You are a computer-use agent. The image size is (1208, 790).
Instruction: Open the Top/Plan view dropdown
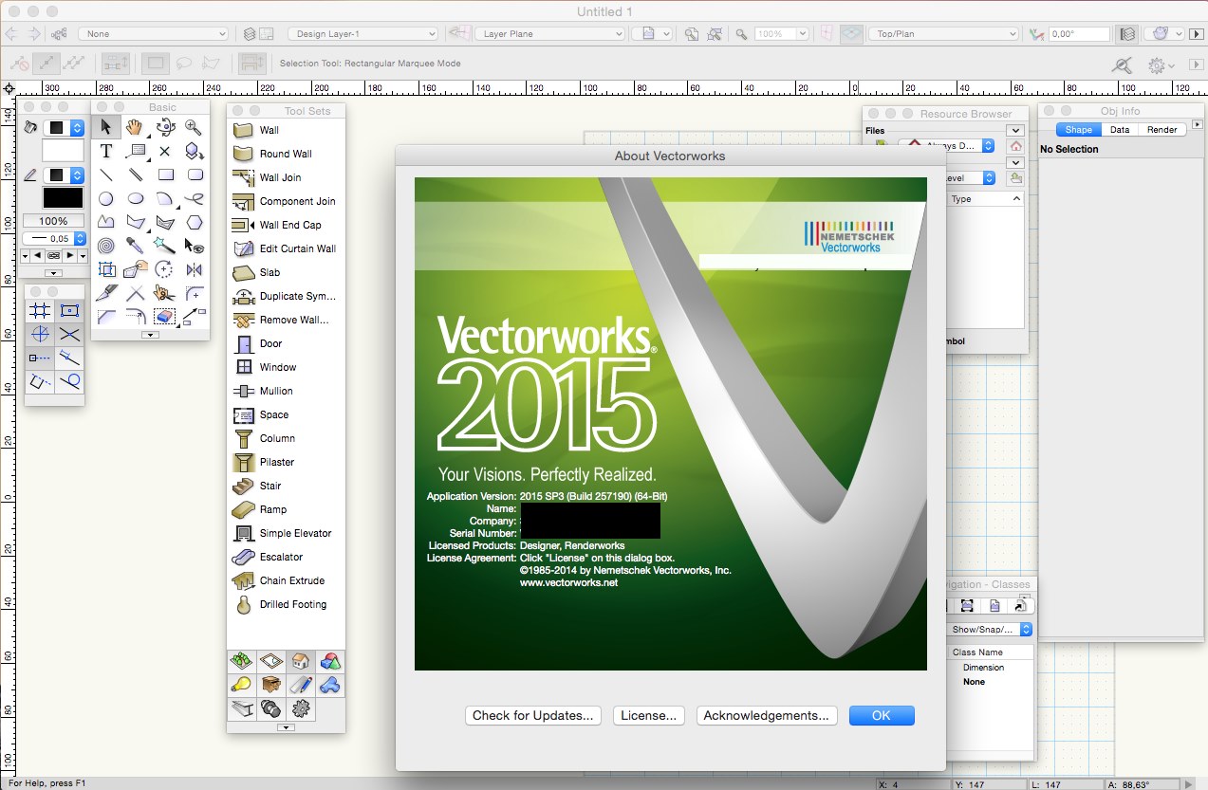pyautogui.click(x=943, y=33)
